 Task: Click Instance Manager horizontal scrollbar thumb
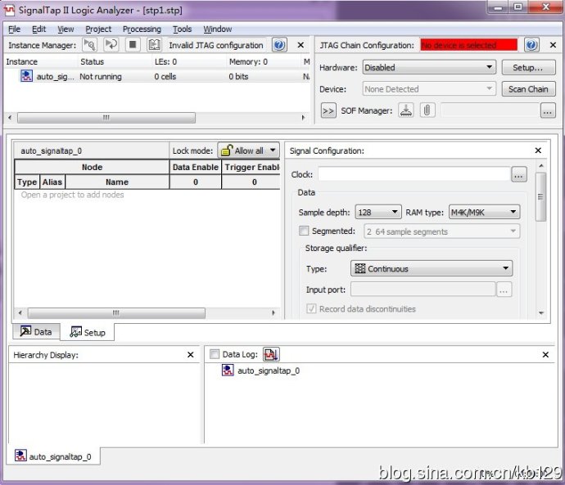[106, 118]
